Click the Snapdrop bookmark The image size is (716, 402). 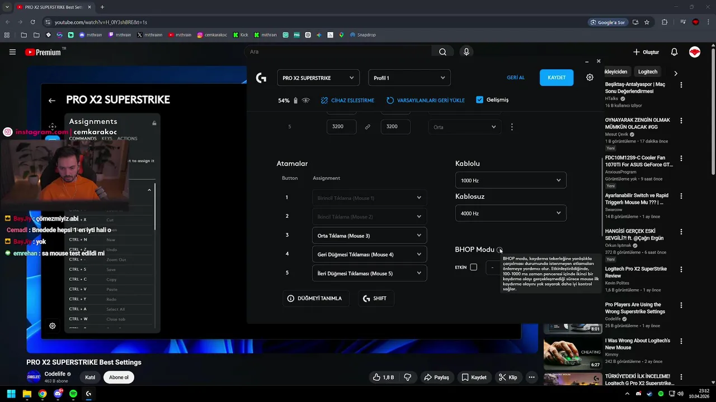[x=363, y=35]
